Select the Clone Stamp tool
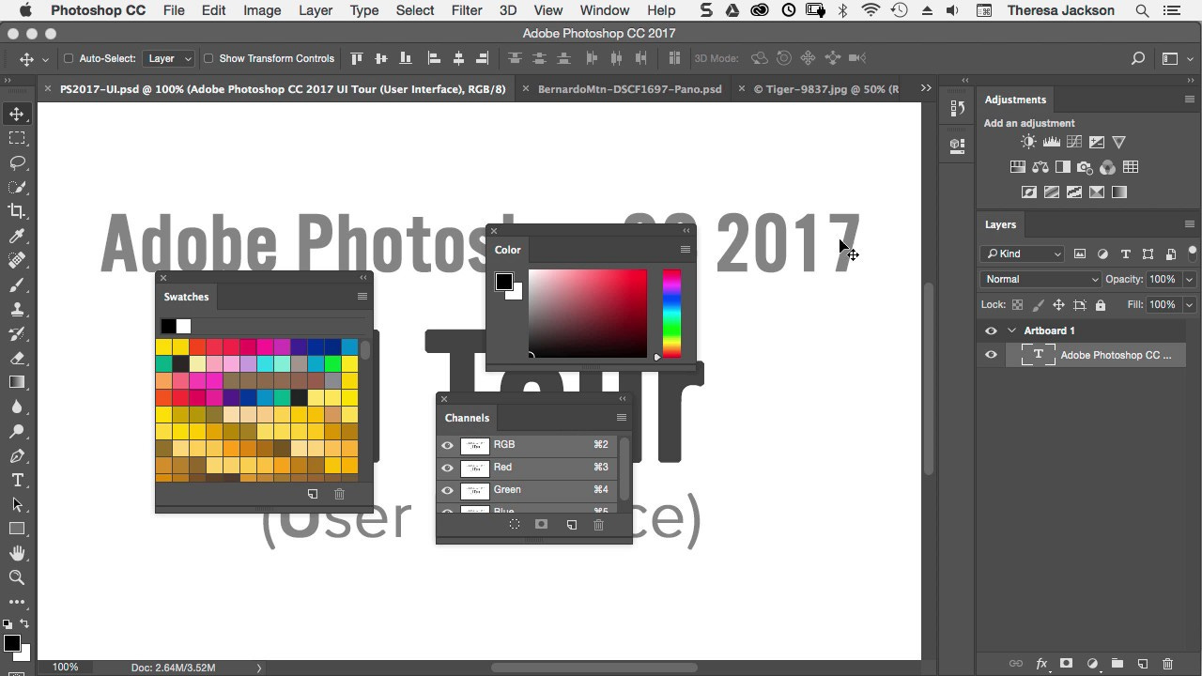Viewport: 1202px width, 676px height. click(x=17, y=309)
